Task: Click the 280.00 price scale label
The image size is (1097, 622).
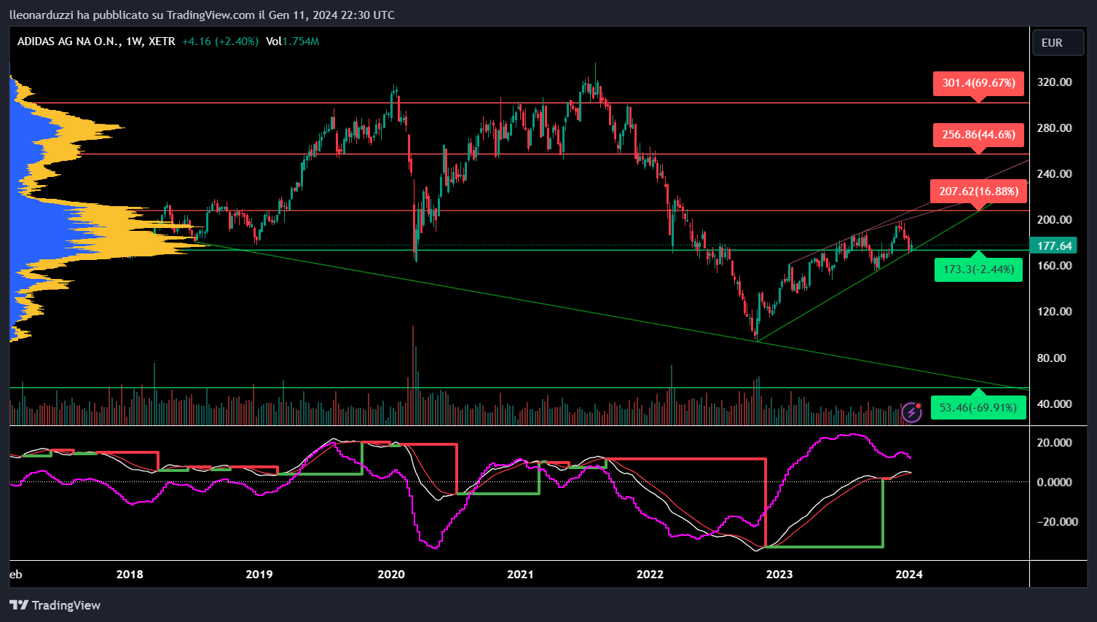Action: [1055, 128]
